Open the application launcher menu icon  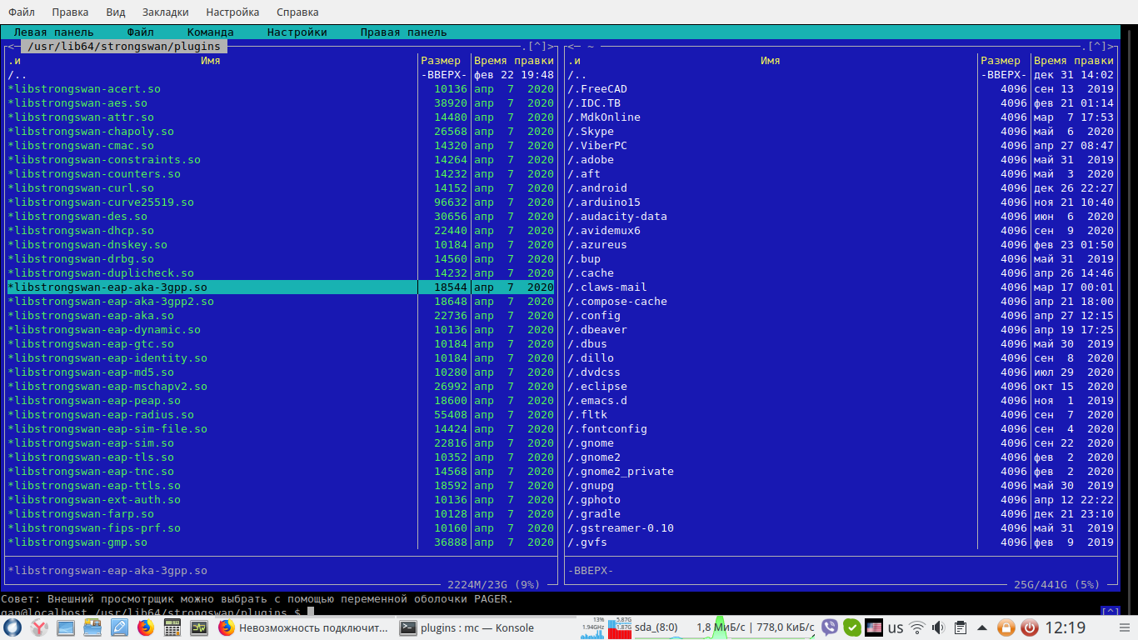[12, 627]
